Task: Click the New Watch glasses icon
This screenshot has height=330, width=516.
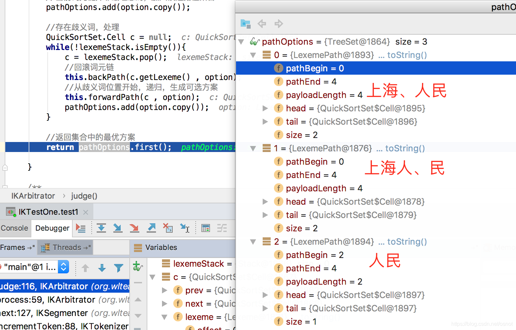Action: click(138, 266)
